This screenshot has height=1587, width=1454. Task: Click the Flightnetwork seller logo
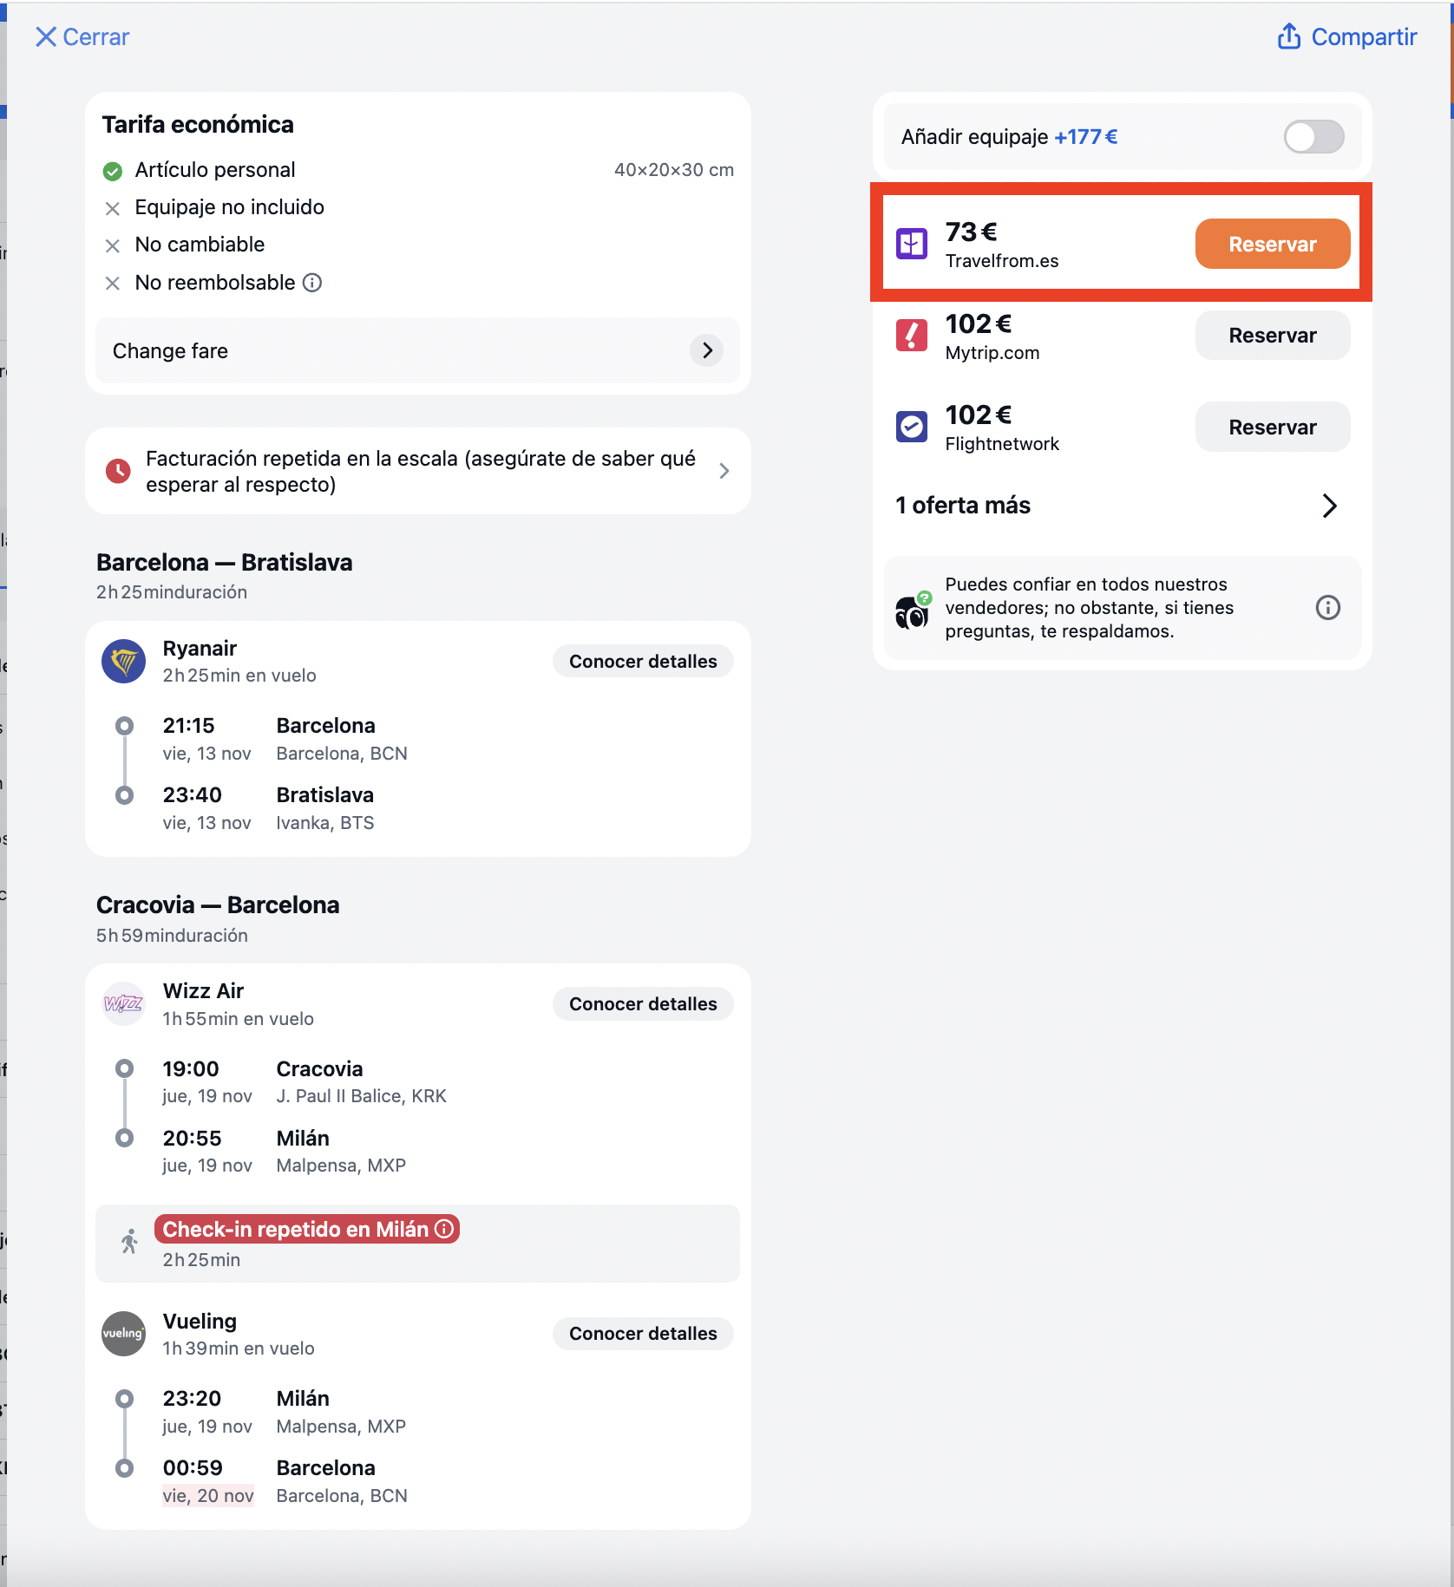(911, 427)
